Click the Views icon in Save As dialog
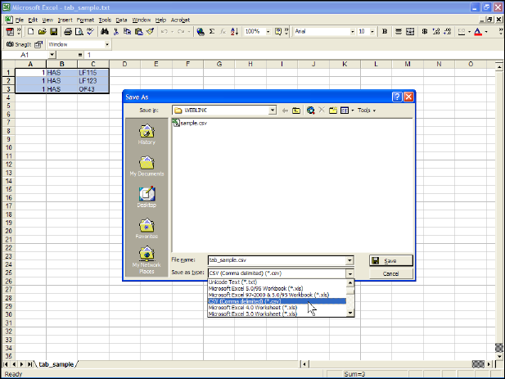505x379 pixels. coord(345,111)
